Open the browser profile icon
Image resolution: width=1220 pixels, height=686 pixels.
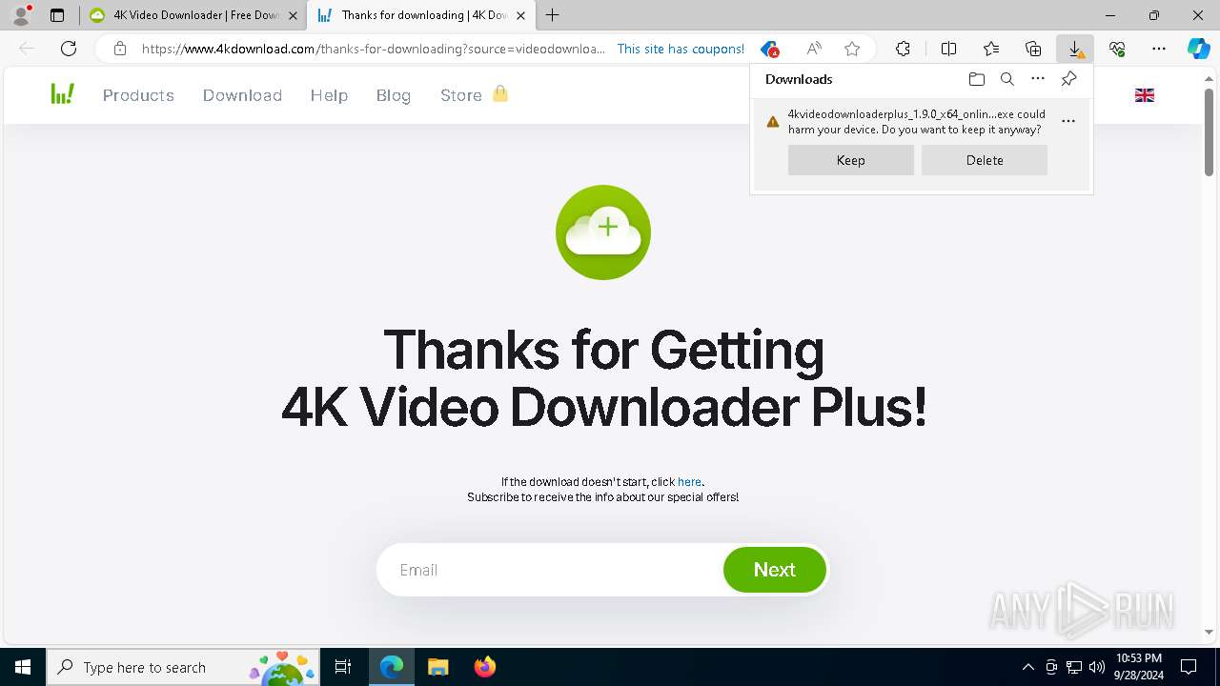click(x=21, y=15)
